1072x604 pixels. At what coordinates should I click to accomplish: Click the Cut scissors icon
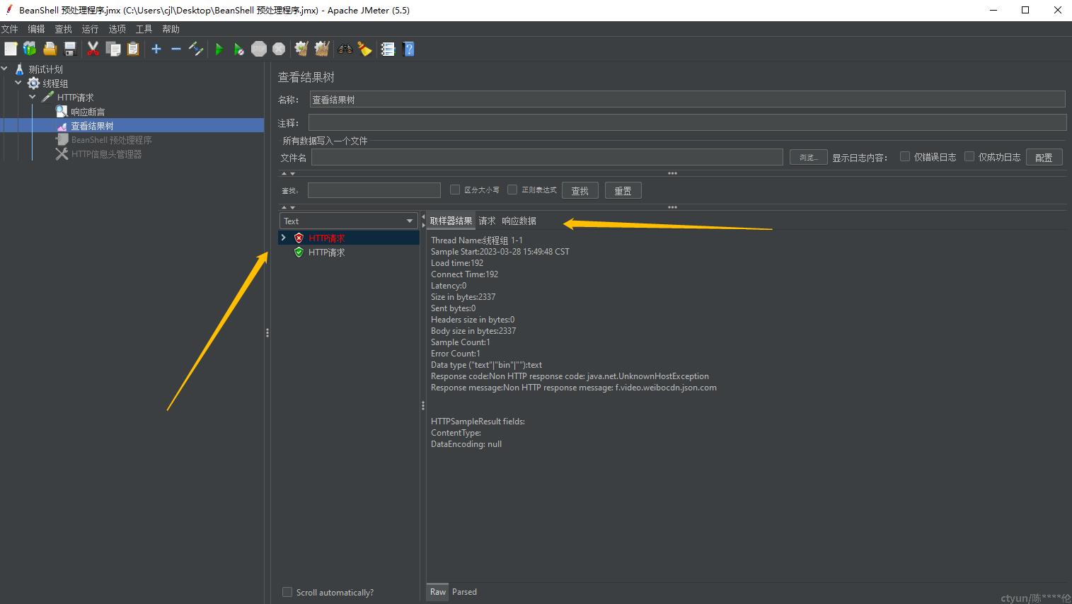point(93,49)
